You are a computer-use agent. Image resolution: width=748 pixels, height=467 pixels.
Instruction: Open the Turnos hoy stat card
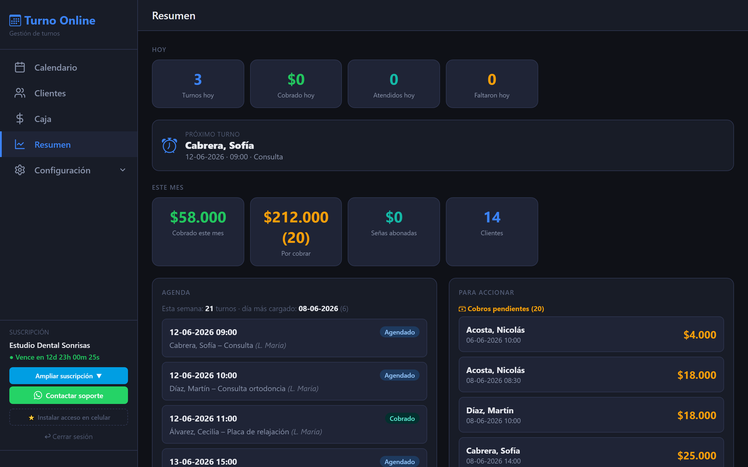coord(198,84)
